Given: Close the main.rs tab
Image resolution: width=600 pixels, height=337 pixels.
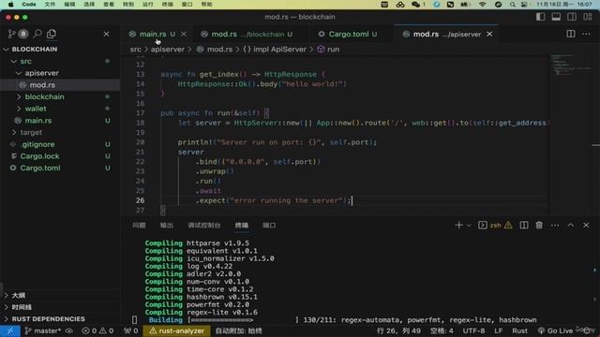Looking at the screenshot, I should click(x=184, y=34).
